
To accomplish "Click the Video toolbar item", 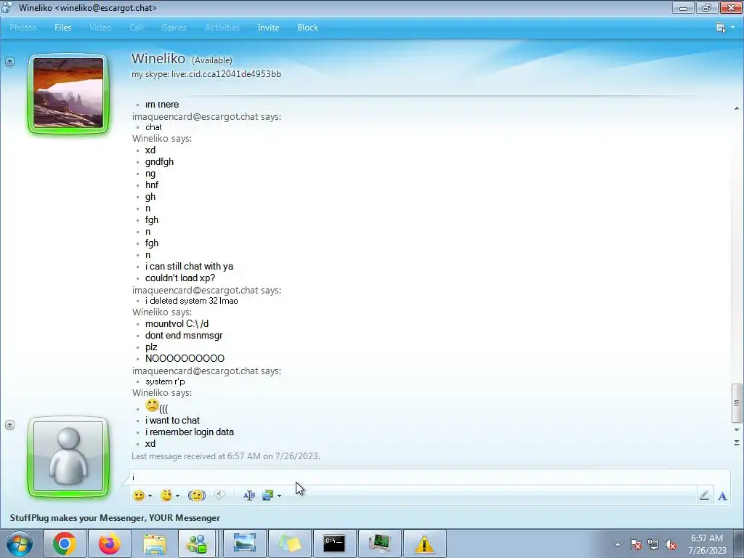I will (100, 28).
